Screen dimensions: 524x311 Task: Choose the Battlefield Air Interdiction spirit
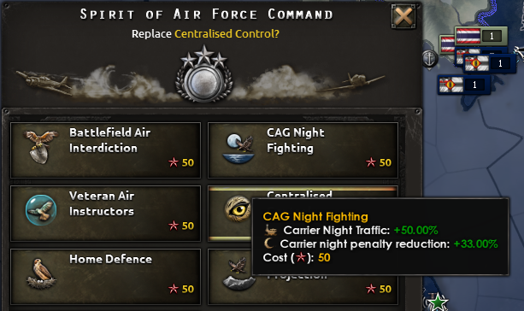[x=106, y=150]
